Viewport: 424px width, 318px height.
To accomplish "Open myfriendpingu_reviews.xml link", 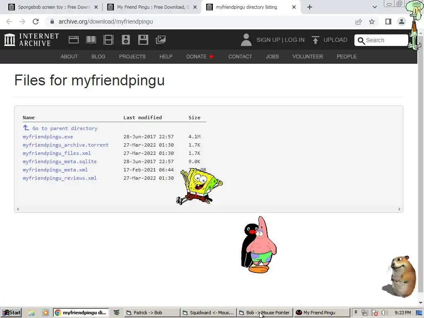I will 60,178.
